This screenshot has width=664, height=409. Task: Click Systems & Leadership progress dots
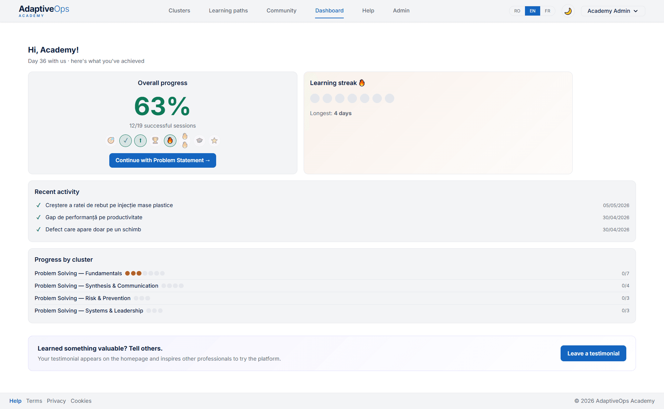[155, 311]
